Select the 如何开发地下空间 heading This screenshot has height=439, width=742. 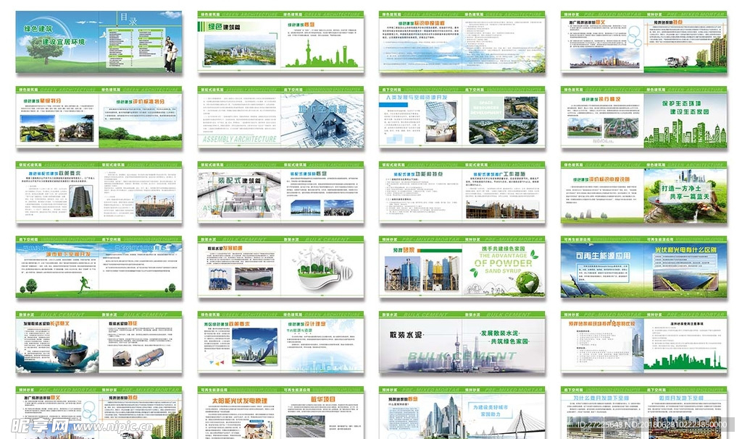[x=681, y=398]
